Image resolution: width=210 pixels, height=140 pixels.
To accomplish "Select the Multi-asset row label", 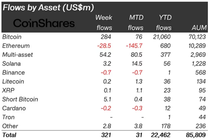I will point(17,55).
